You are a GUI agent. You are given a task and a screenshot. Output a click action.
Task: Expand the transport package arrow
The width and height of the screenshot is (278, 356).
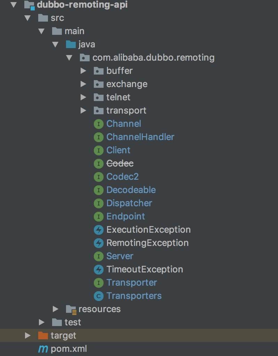(x=83, y=110)
